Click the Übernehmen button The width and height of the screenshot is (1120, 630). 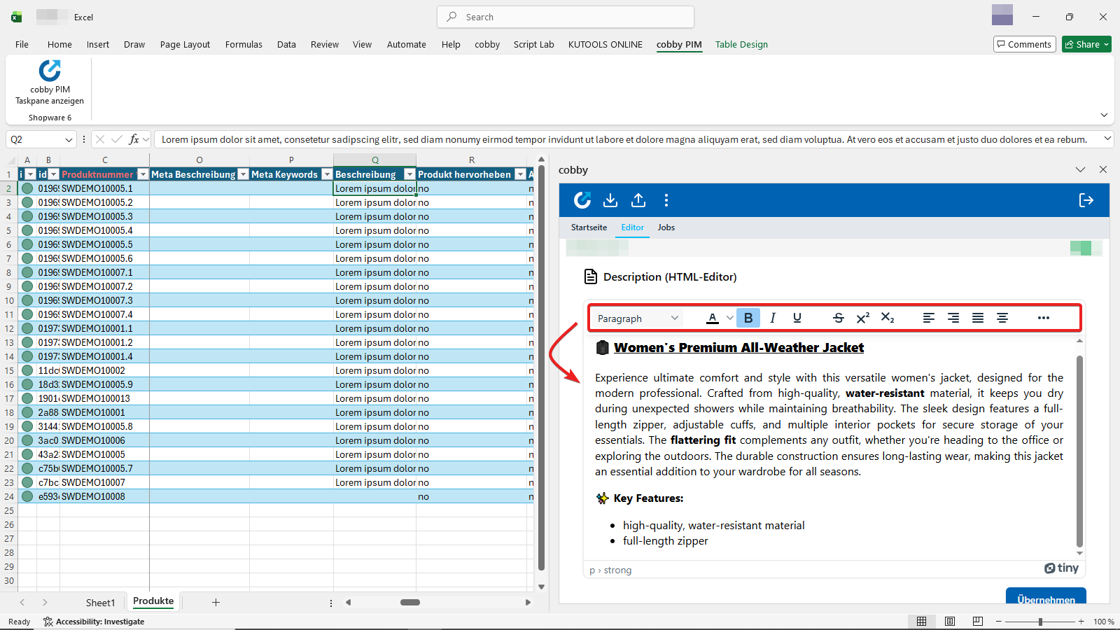pyautogui.click(x=1046, y=600)
